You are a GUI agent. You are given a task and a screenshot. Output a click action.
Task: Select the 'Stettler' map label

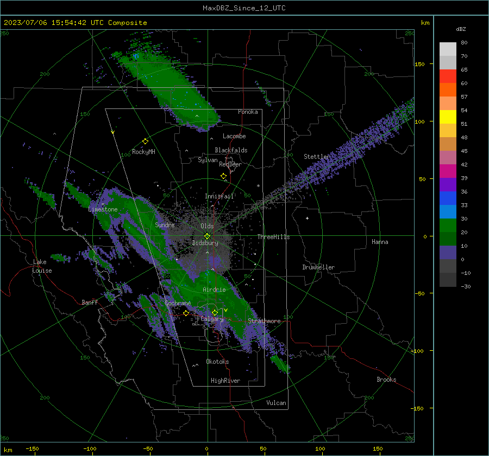coord(317,157)
